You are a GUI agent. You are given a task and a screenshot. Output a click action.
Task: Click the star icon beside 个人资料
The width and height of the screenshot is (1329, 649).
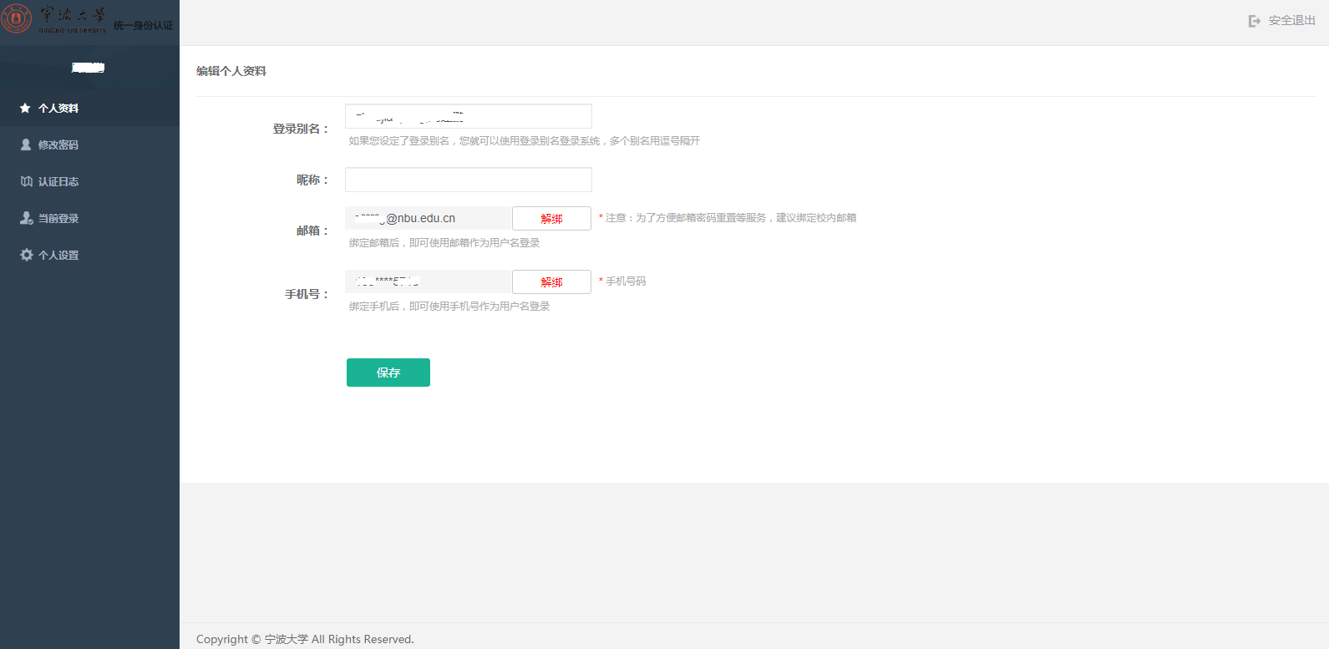(25, 109)
